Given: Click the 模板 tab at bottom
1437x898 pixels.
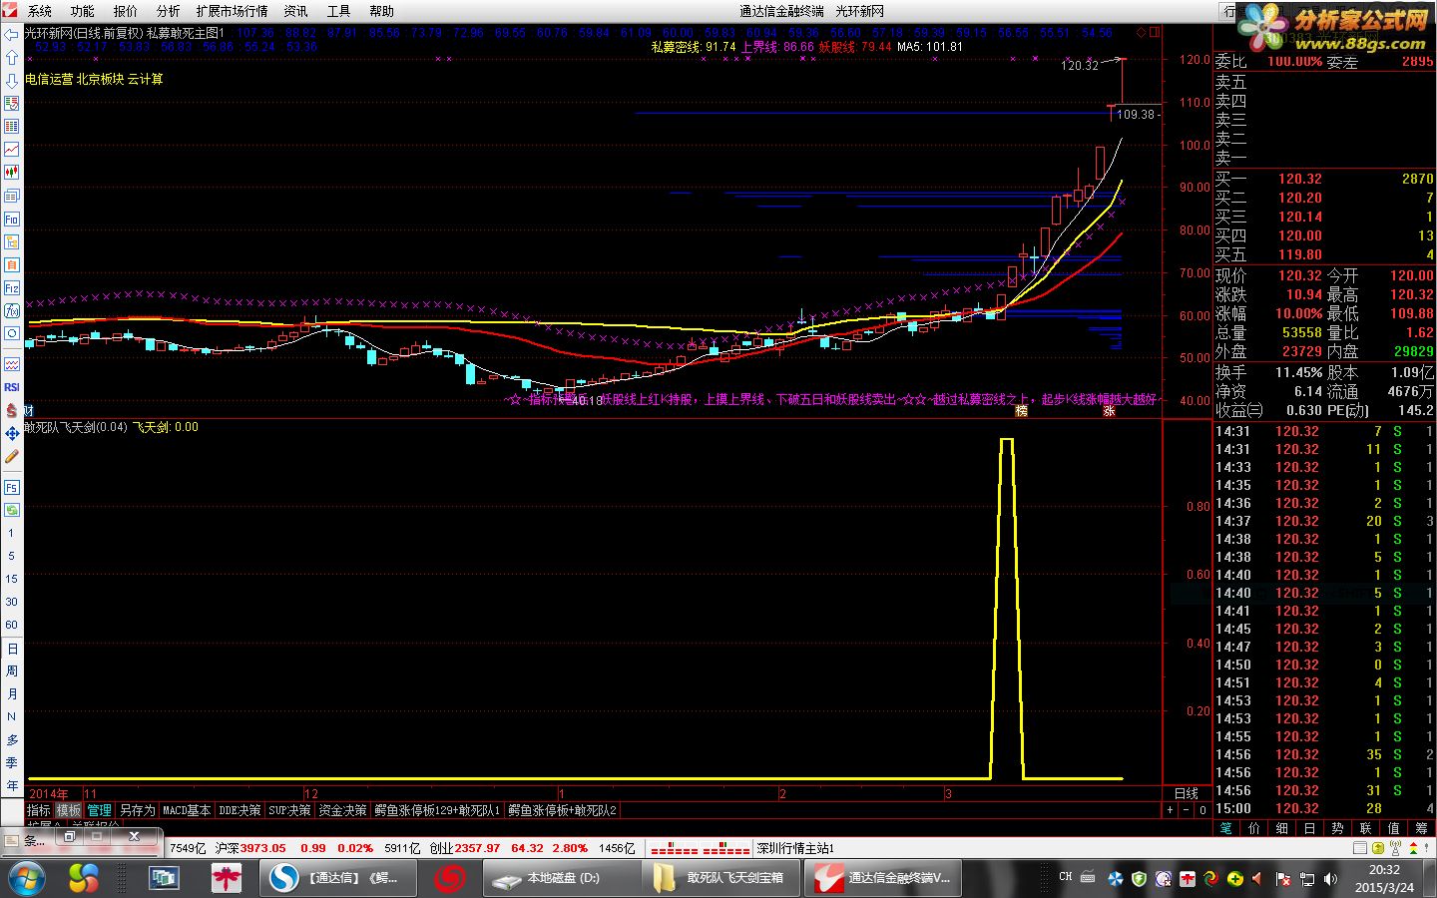Looking at the screenshot, I should coord(69,811).
